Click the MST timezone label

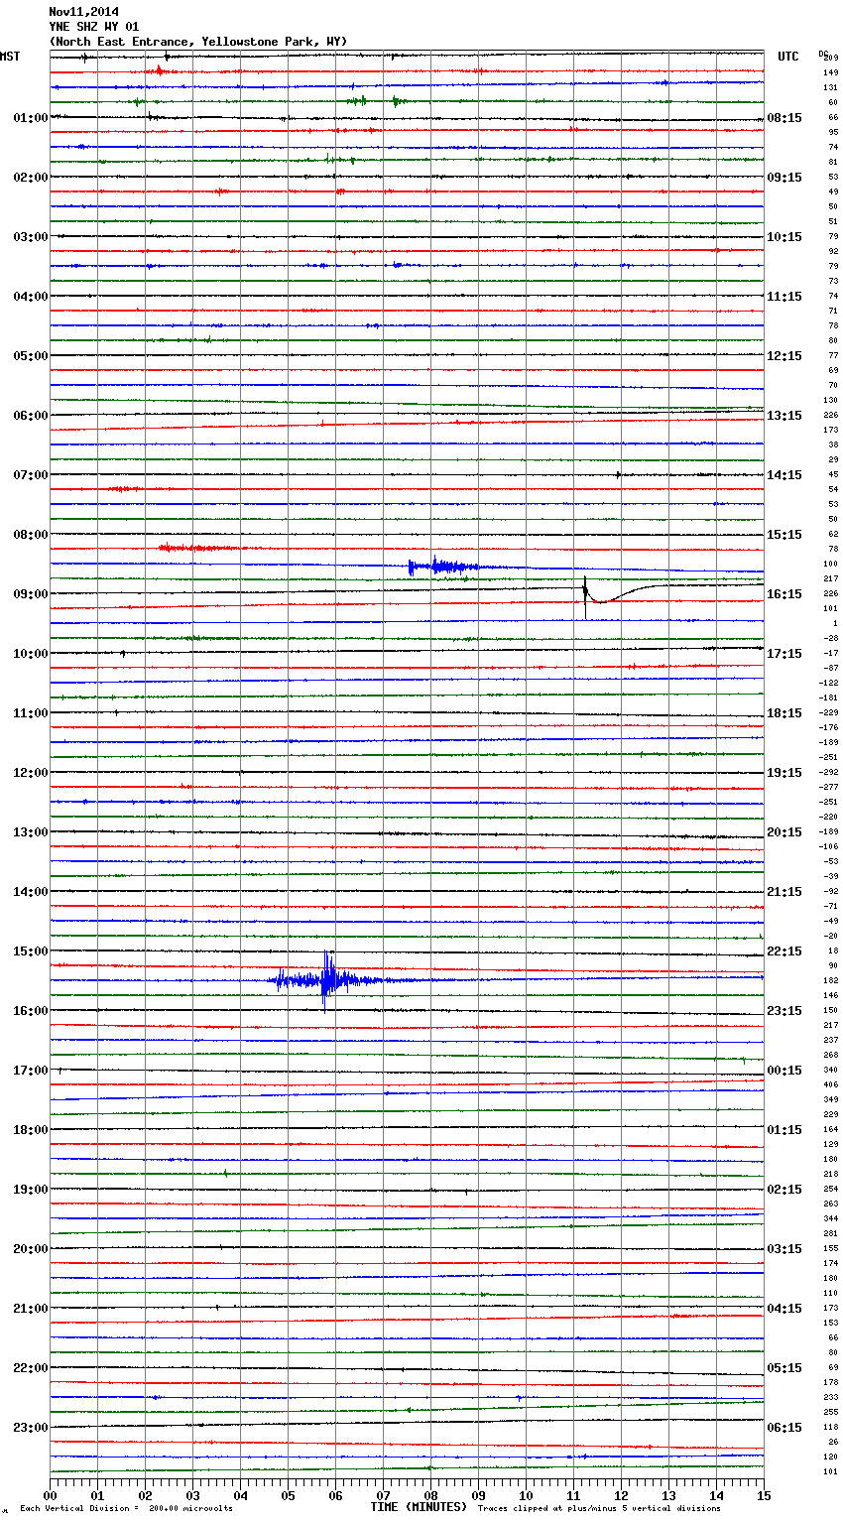coord(10,57)
